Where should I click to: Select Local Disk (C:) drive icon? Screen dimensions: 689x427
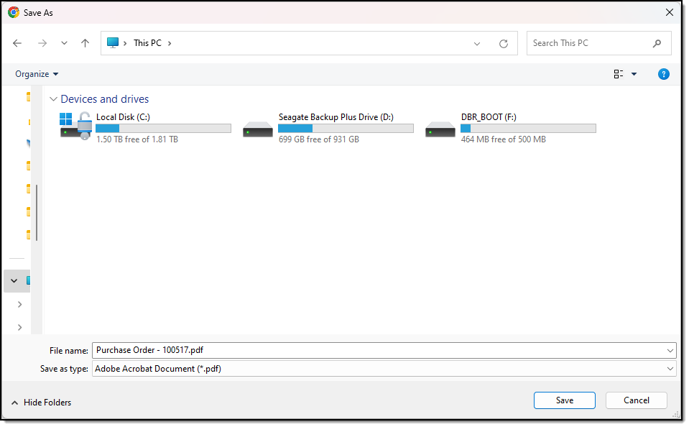click(x=76, y=126)
